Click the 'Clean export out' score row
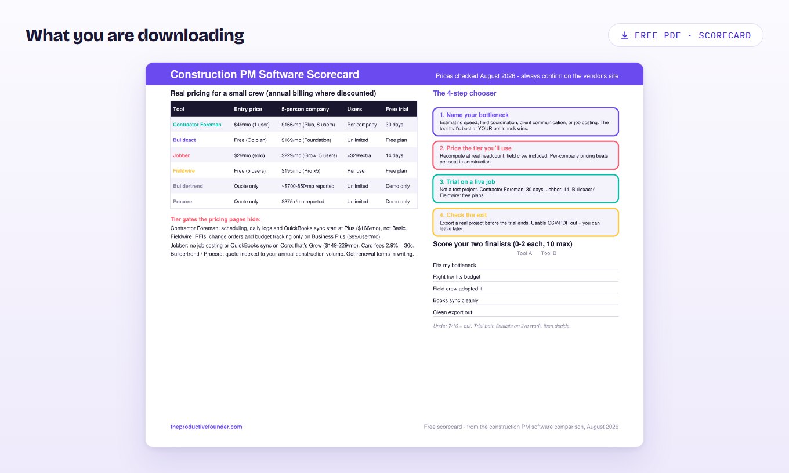 click(x=526, y=312)
